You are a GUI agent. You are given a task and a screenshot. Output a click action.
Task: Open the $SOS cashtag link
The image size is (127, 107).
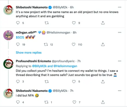tap(20, 37)
